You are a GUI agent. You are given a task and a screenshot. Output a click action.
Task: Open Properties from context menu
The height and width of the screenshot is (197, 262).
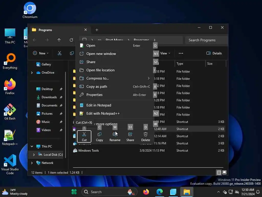pyautogui.click(x=115, y=95)
